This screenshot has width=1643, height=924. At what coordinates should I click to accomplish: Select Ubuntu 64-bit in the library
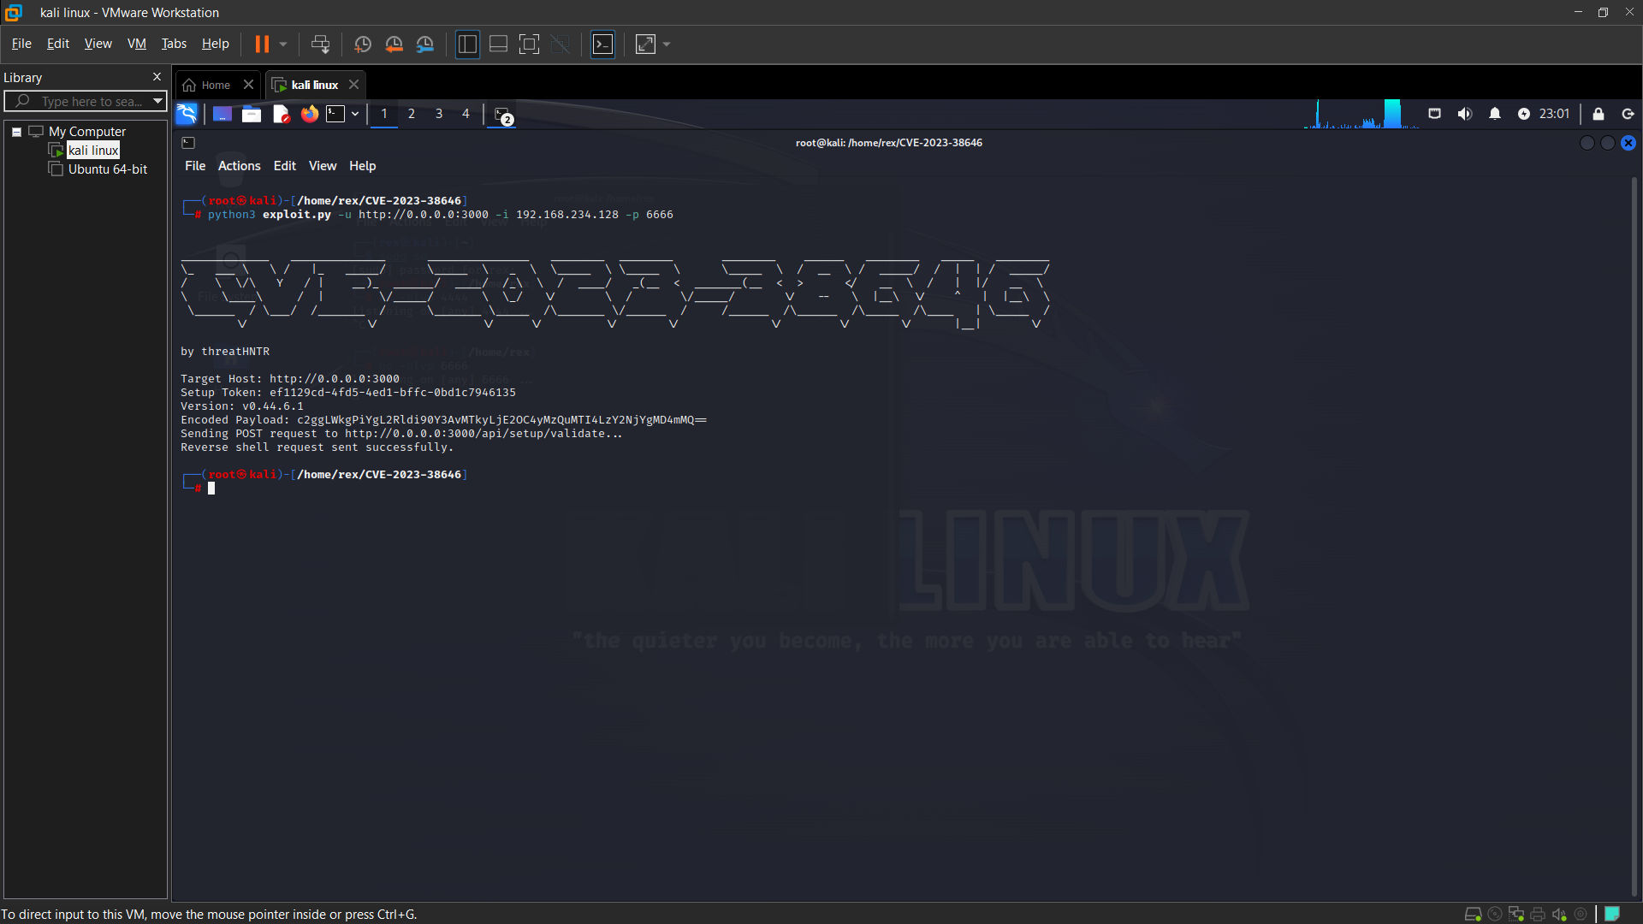coord(107,169)
